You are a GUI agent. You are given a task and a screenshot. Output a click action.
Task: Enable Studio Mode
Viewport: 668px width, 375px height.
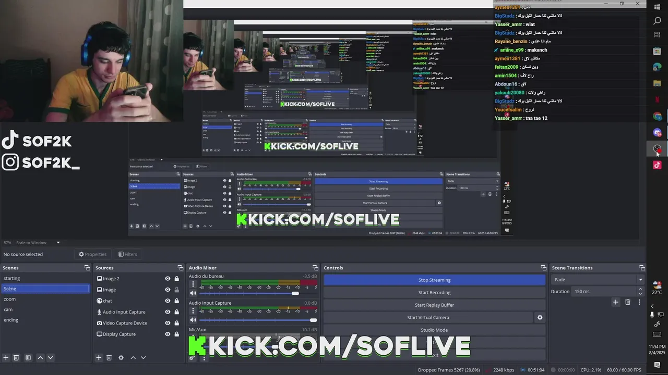click(434, 330)
